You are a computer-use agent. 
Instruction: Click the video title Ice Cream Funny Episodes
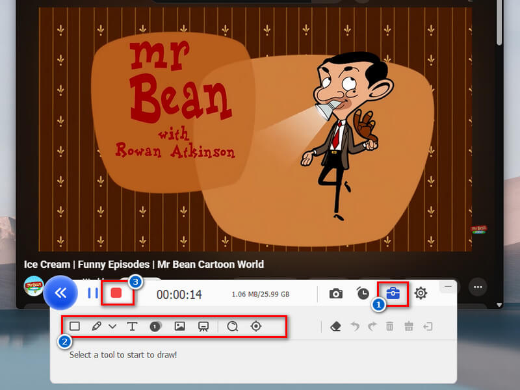tap(144, 265)
